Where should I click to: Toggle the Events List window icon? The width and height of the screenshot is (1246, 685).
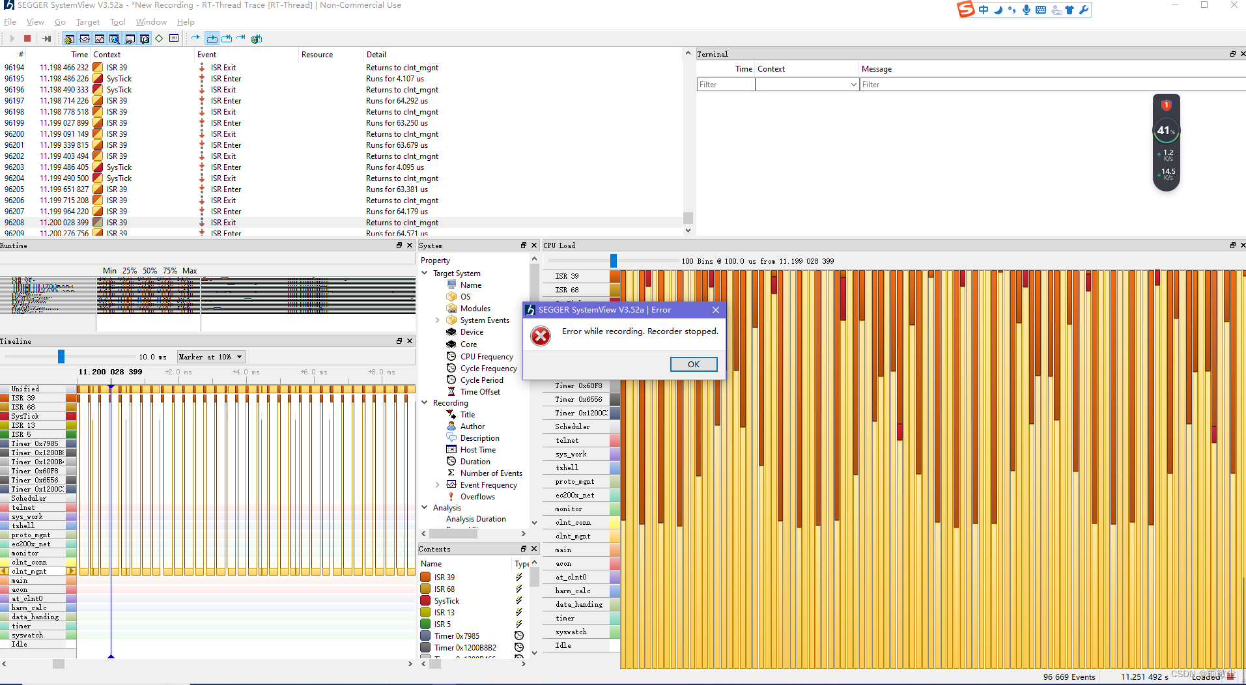[69, 38]
